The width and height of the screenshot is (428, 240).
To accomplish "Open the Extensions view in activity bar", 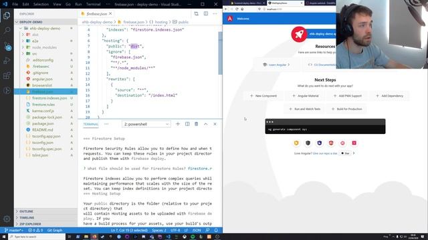I will [x=7, y=75].
